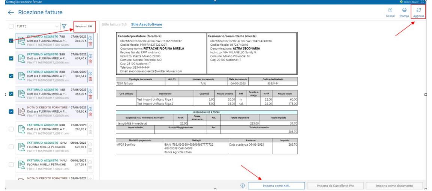Uncheck the 109,80 € credit note checkbox

click(11, 111)
